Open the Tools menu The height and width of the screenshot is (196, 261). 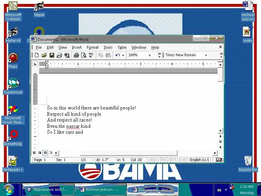tap(108, 47)
